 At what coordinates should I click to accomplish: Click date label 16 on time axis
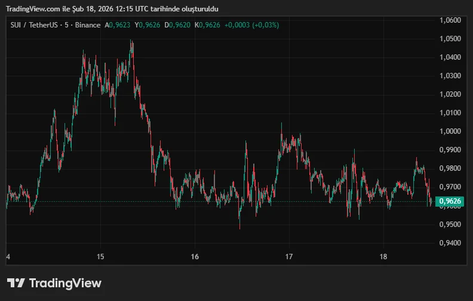(195, 257)
